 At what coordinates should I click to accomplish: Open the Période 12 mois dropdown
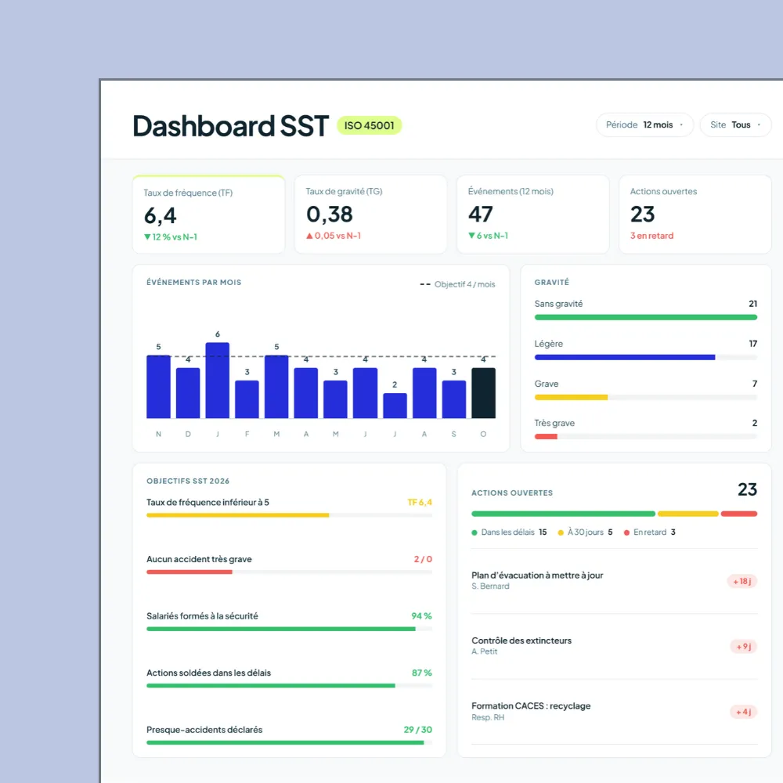pyautogui.click(x=644, y=124)
